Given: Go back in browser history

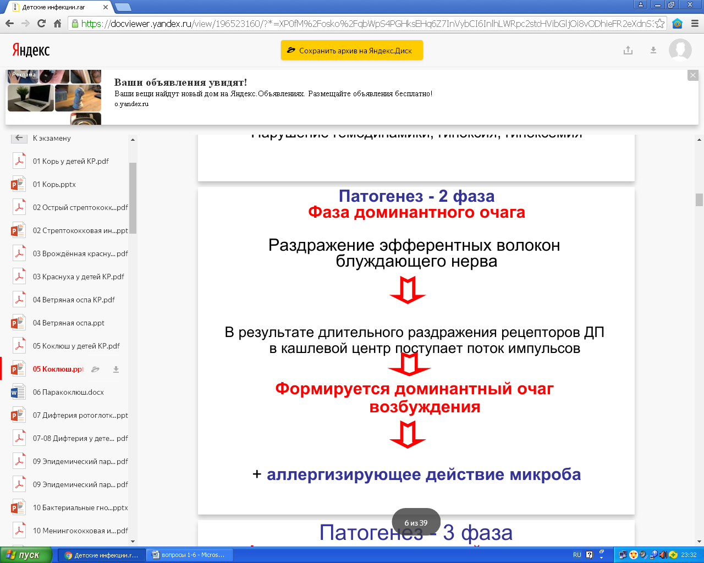Looking at the screenshot, I should [9, 24].
